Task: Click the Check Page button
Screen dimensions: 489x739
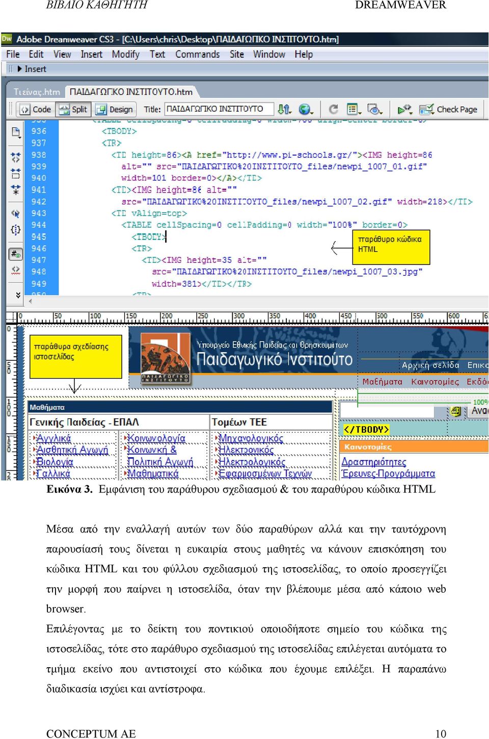Action: point(448,109)
